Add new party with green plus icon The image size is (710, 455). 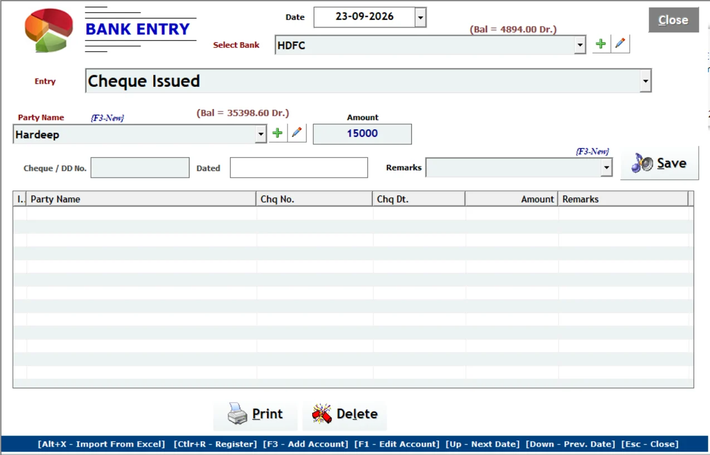(x=278, y=133)
